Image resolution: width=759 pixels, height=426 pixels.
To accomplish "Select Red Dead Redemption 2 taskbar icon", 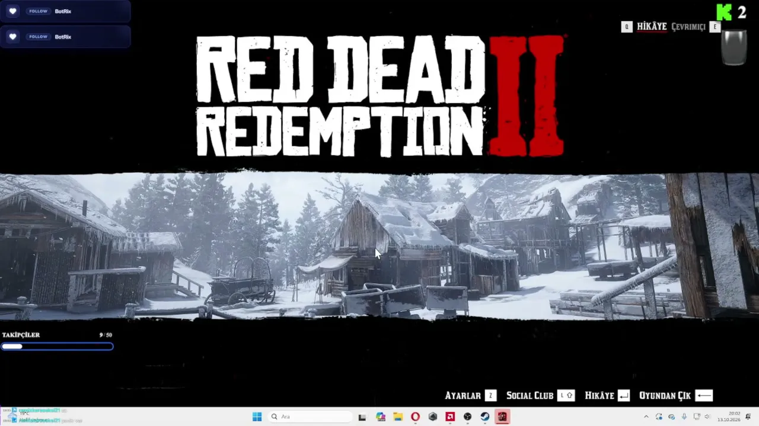I will click(x=502, y=417).
